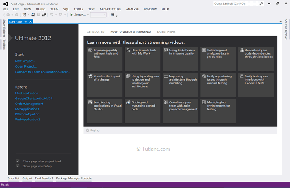290x188 pixels.
Task: Click icon on Collecting and analyzing data tile
Action: [x=204, y=50]
